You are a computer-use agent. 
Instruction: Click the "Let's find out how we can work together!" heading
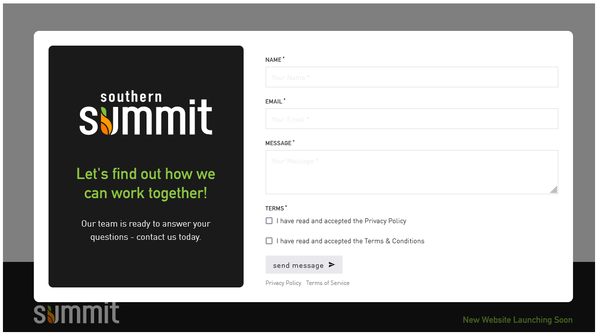(x=146, y=183)
